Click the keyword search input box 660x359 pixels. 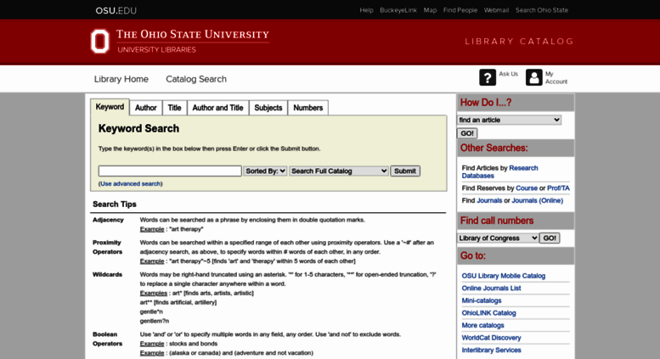coord(170,171)
